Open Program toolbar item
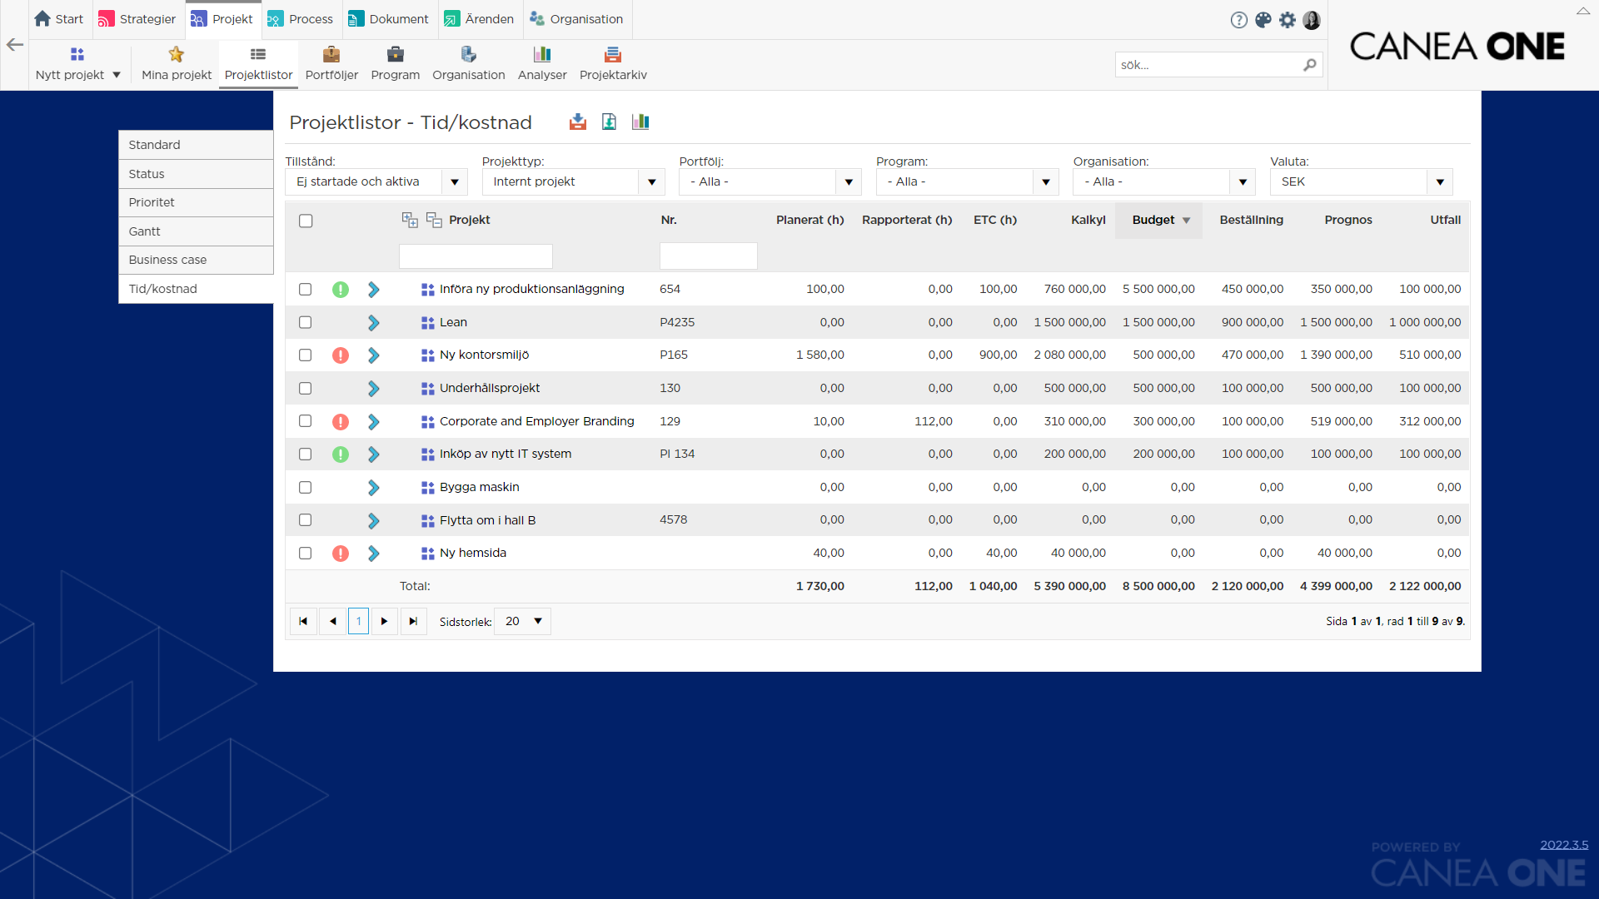1599x899 pixels. click(x=396, y=63)
